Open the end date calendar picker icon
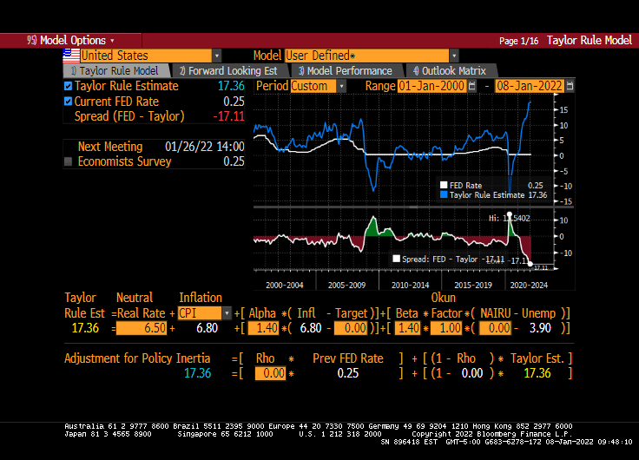The image size is (639, 460). pyautogui.click(x=570, y=86)
